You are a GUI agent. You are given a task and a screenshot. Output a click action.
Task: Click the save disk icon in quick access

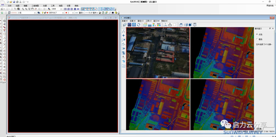(x=14, y=2)
